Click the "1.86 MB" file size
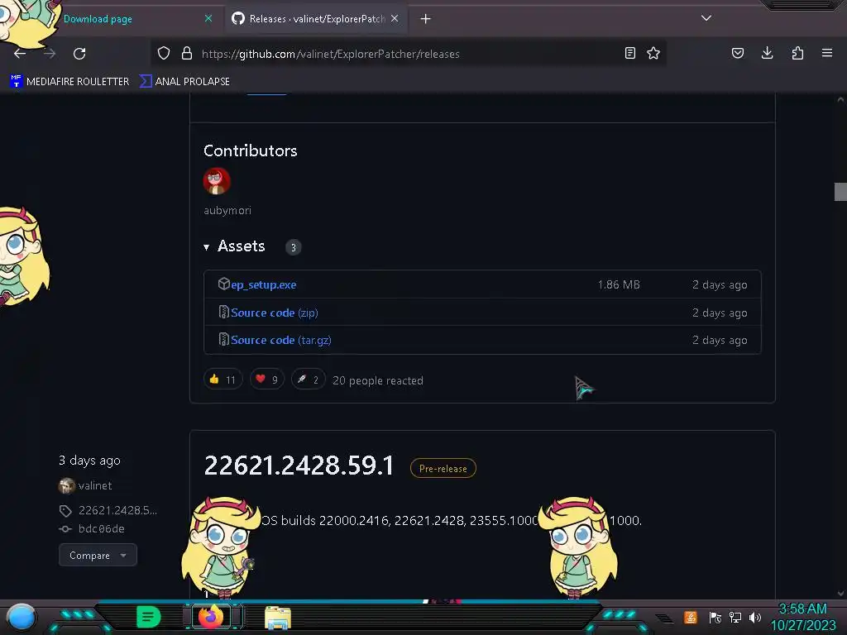 (x=619, y=284)
